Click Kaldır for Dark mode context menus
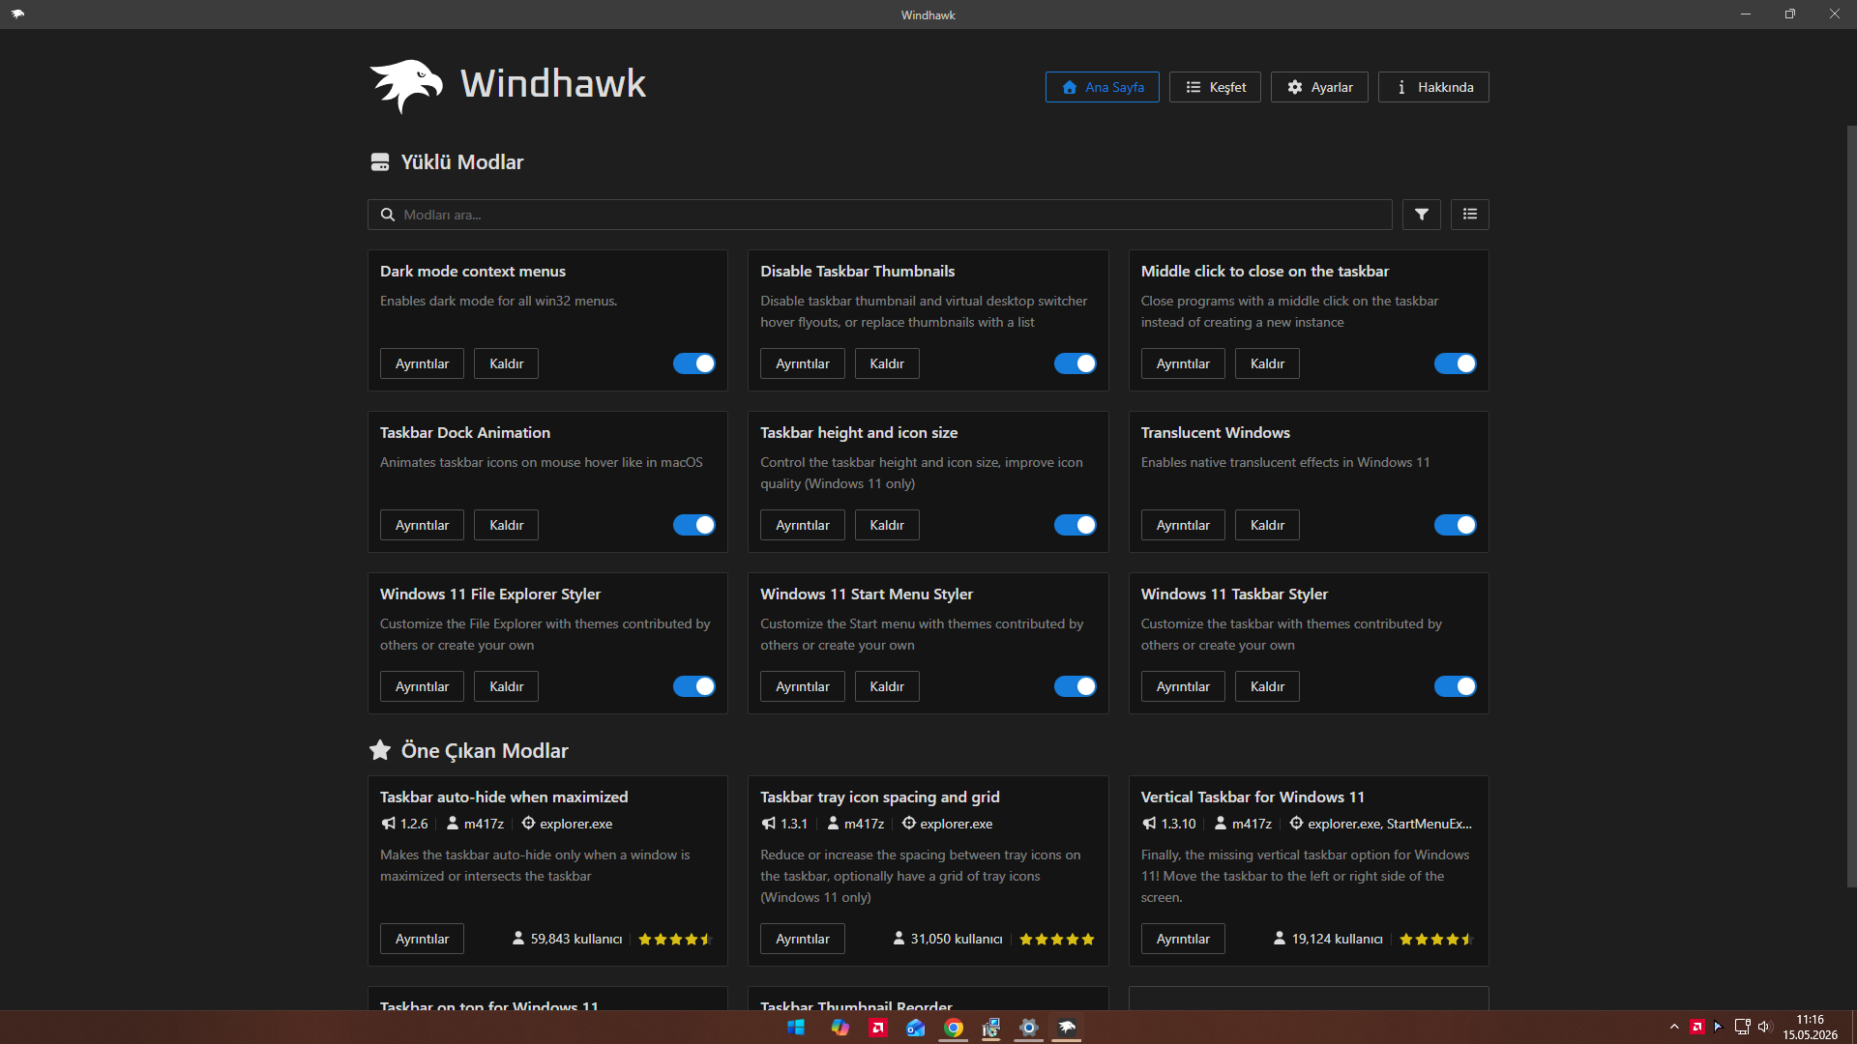This screenshot has height=1044, width=1857. (x=506, y=363)
